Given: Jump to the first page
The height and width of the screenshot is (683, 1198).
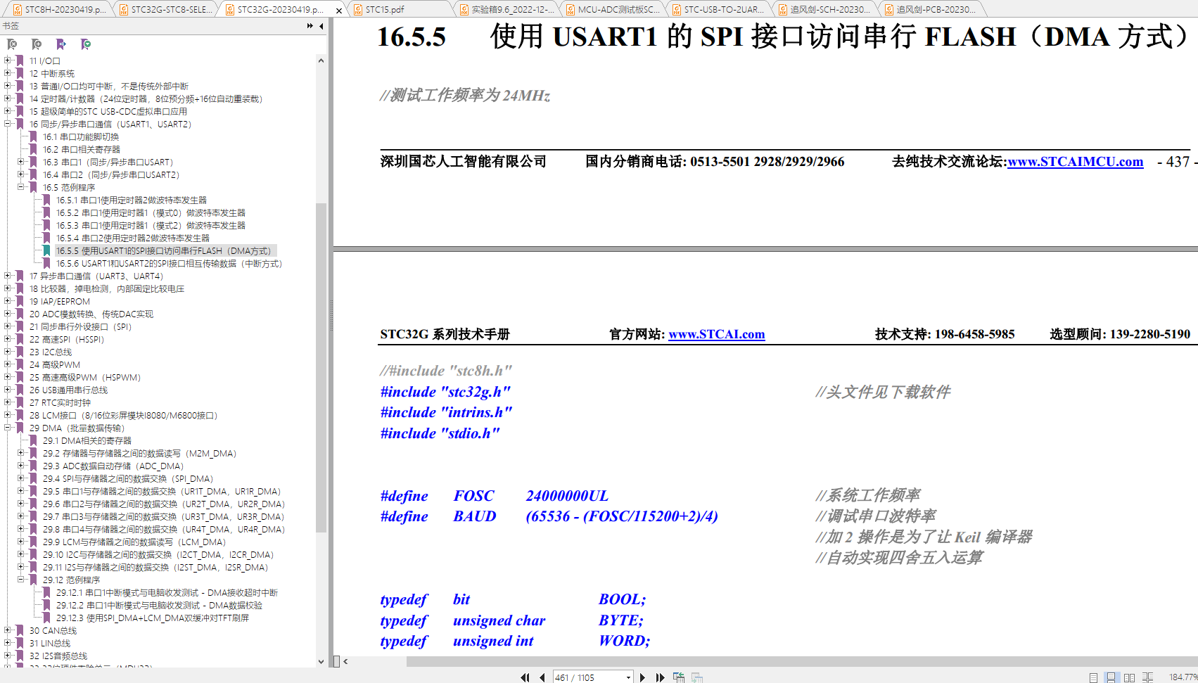Looking at the screenshot, I should click(x=525, y=677).
